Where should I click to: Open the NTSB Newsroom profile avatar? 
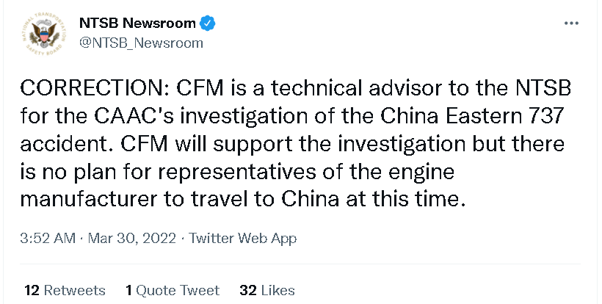45,35
